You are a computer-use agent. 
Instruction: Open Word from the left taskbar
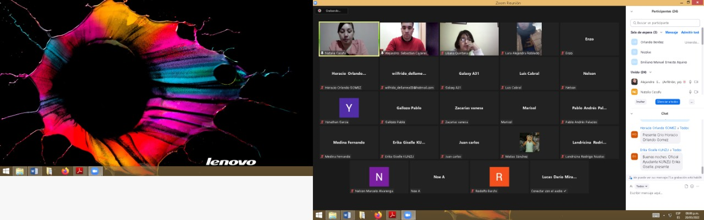click(x=34, y=171)
